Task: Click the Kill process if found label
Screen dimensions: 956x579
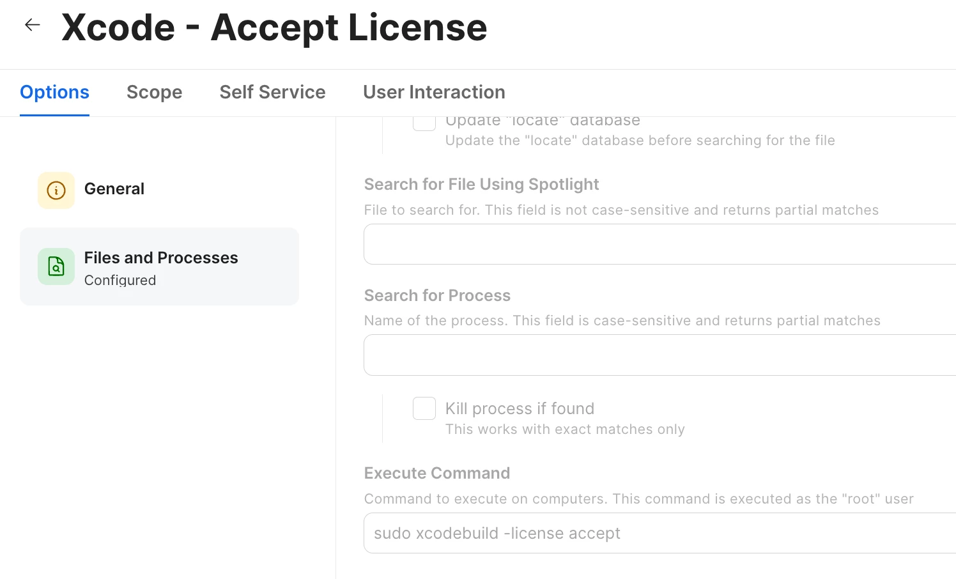Action: (x=520, y=408)
